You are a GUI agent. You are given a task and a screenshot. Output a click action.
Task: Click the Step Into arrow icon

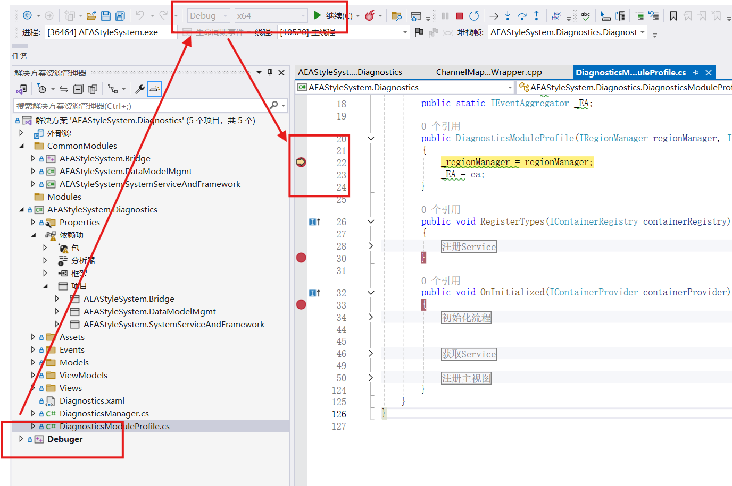click(x=508, y=16)
